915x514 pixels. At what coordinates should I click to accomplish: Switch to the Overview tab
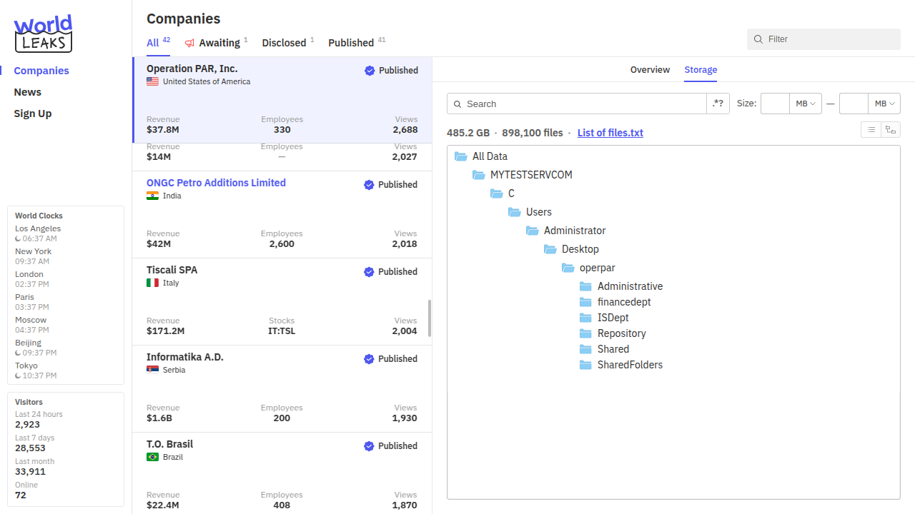point(650,70)
